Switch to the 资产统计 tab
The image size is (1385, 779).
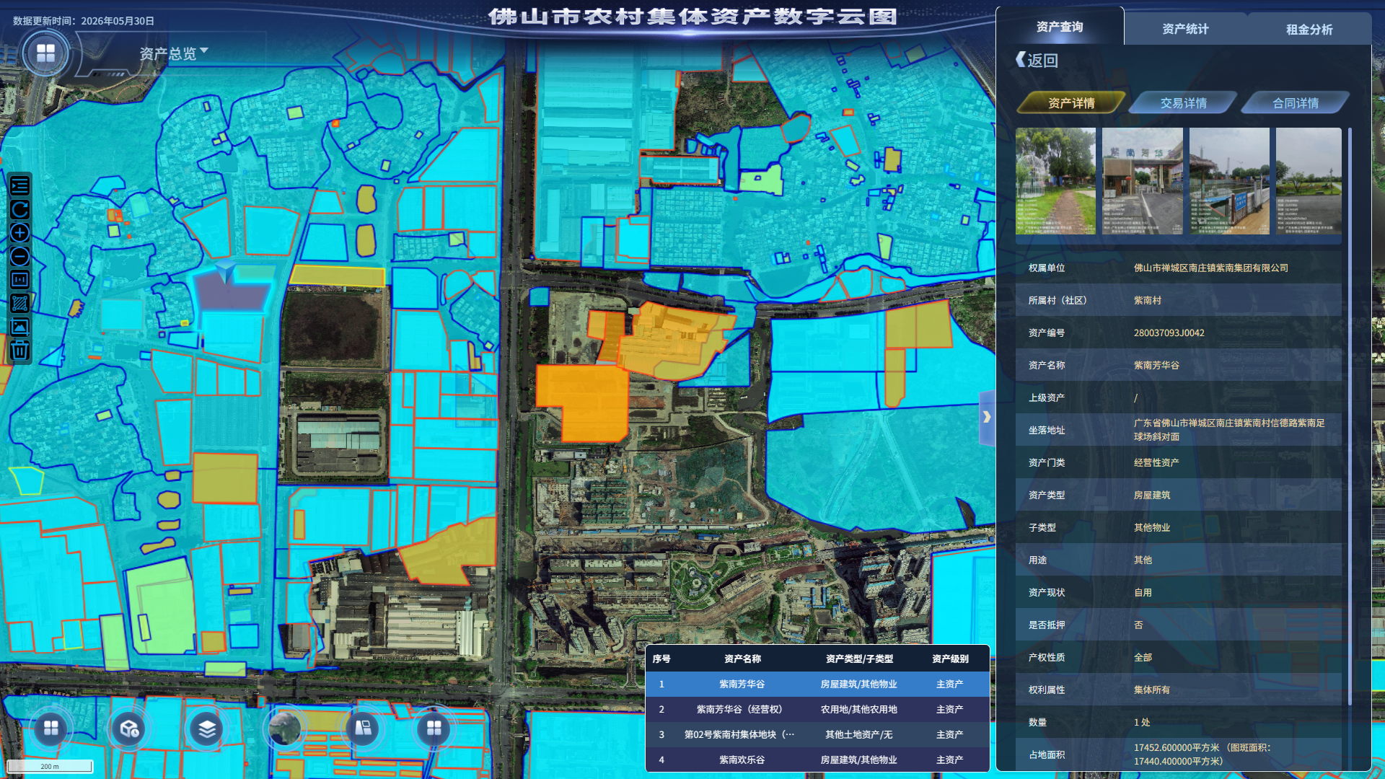click(x=1185, y=29)
